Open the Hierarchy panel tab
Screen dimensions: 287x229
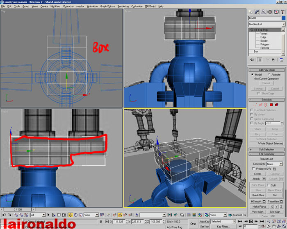(263, 11)
